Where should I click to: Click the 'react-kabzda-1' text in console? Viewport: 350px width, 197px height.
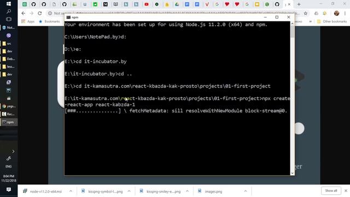[x=115, y=105]
